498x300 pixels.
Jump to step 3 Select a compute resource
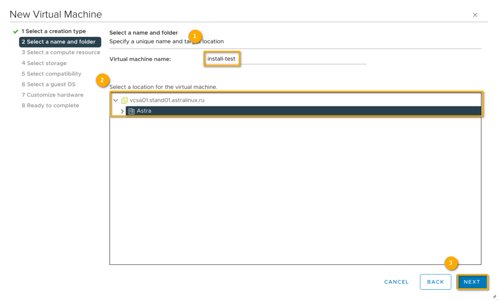click(61, 53)
